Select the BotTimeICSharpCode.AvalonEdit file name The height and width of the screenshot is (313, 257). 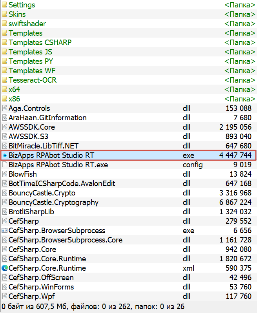click(62, 183)
